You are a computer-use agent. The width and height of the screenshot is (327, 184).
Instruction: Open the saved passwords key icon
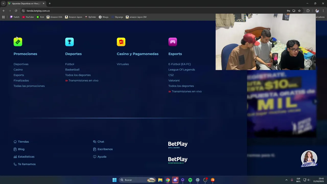288,11
